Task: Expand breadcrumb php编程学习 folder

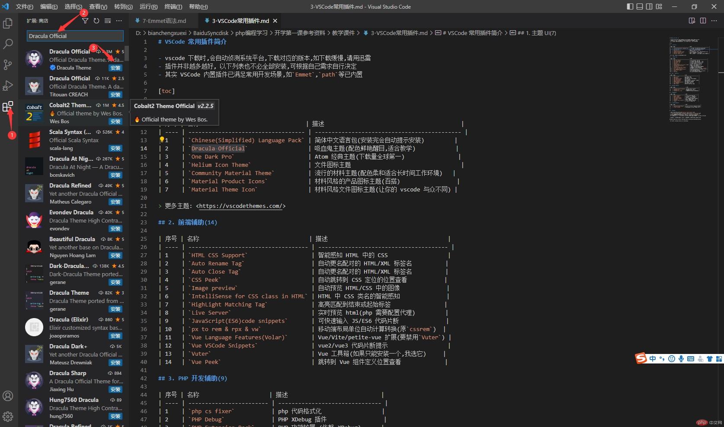Action: point(251,33)
